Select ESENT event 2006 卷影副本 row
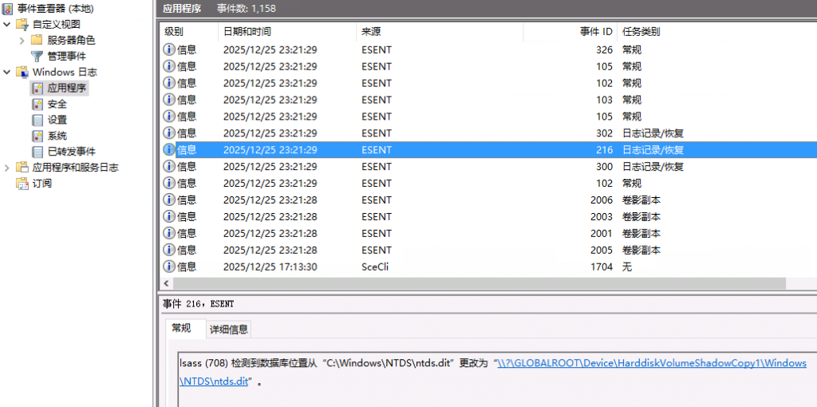The width and height of the screenshot is (817, 407). pyautogui.click(x=399, y=200)
